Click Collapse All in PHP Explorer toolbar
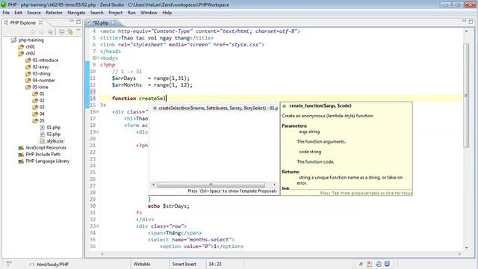Screen dimensions: 478x269 click(62, 32)
